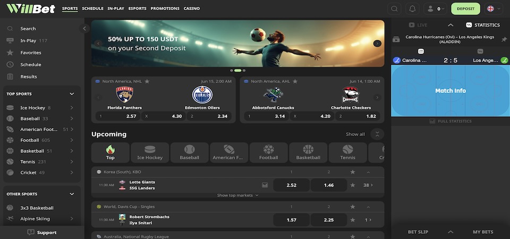Select the Baseball sport tab
The width and height of the screenshot is (510, 239).
click(x=189, y=152)
